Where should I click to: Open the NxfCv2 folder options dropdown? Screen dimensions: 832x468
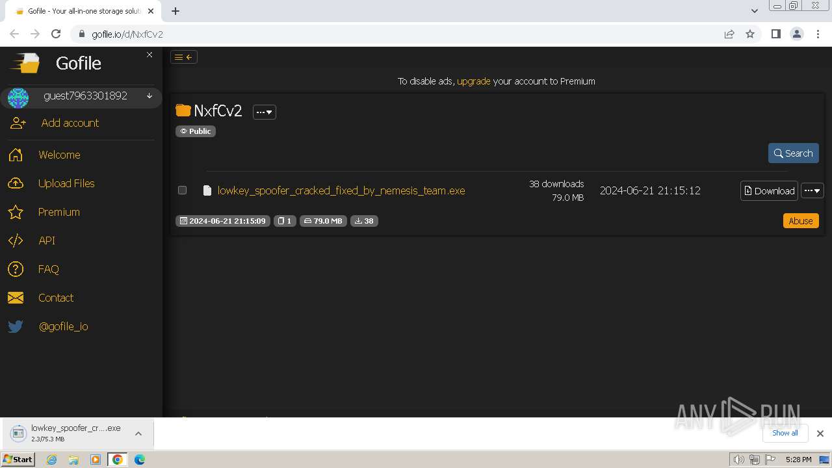(265, 112)
